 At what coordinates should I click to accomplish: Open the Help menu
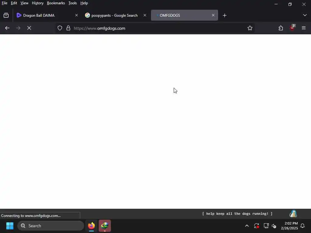pyautogui.click(x=84, y=3)
